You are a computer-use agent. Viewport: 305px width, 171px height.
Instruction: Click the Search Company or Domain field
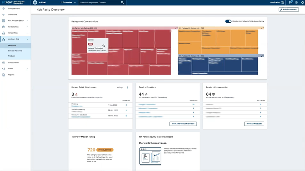(99, 2)
